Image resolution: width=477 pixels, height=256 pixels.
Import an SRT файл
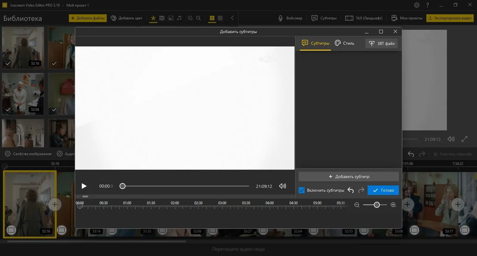pos(382,43)
